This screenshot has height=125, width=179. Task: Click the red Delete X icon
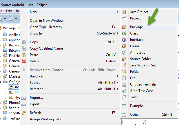[24, 61]
